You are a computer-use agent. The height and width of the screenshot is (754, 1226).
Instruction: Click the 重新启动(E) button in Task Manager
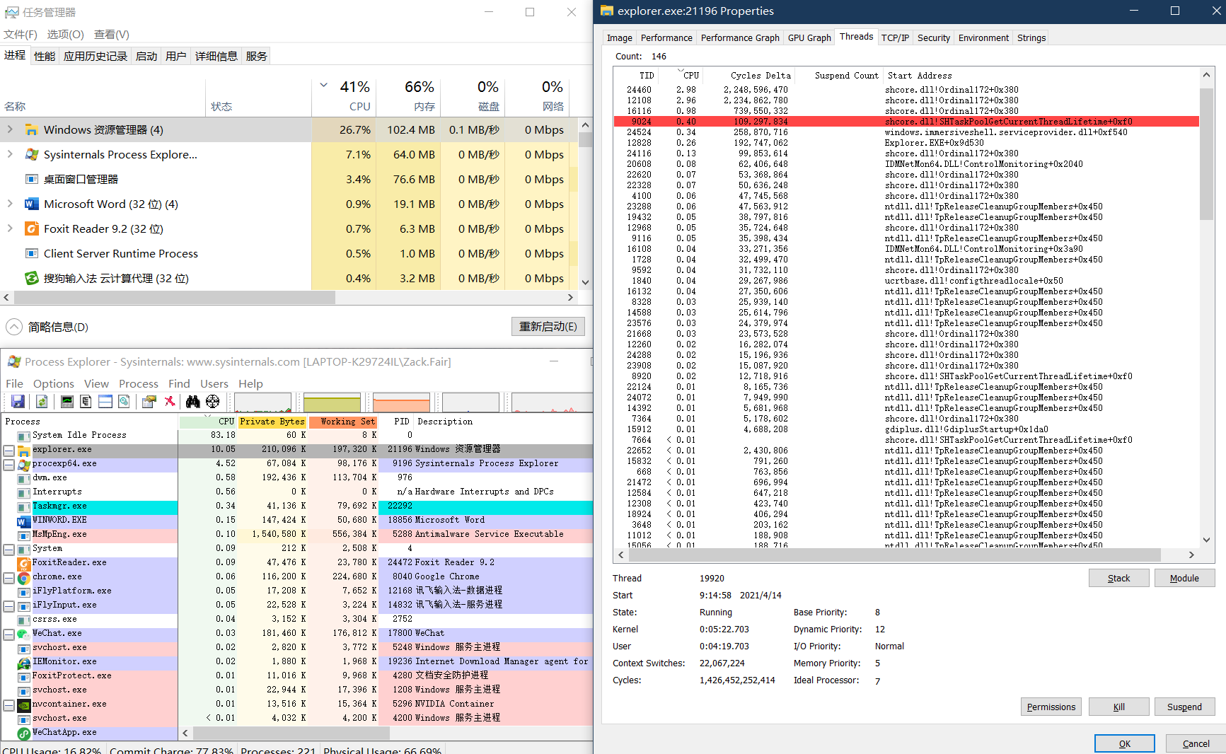(548, 326)
